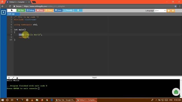The image size is (182, 102).
Task: Open the orange settings gear icon
Action: [x=173, y=11]
